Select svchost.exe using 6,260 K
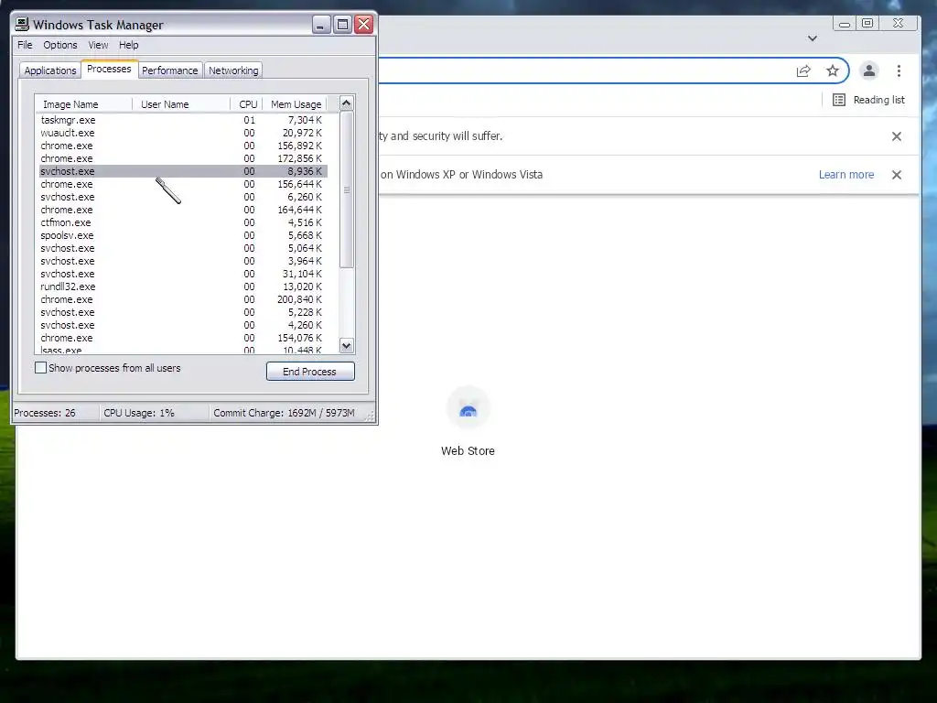 (183, 198)
